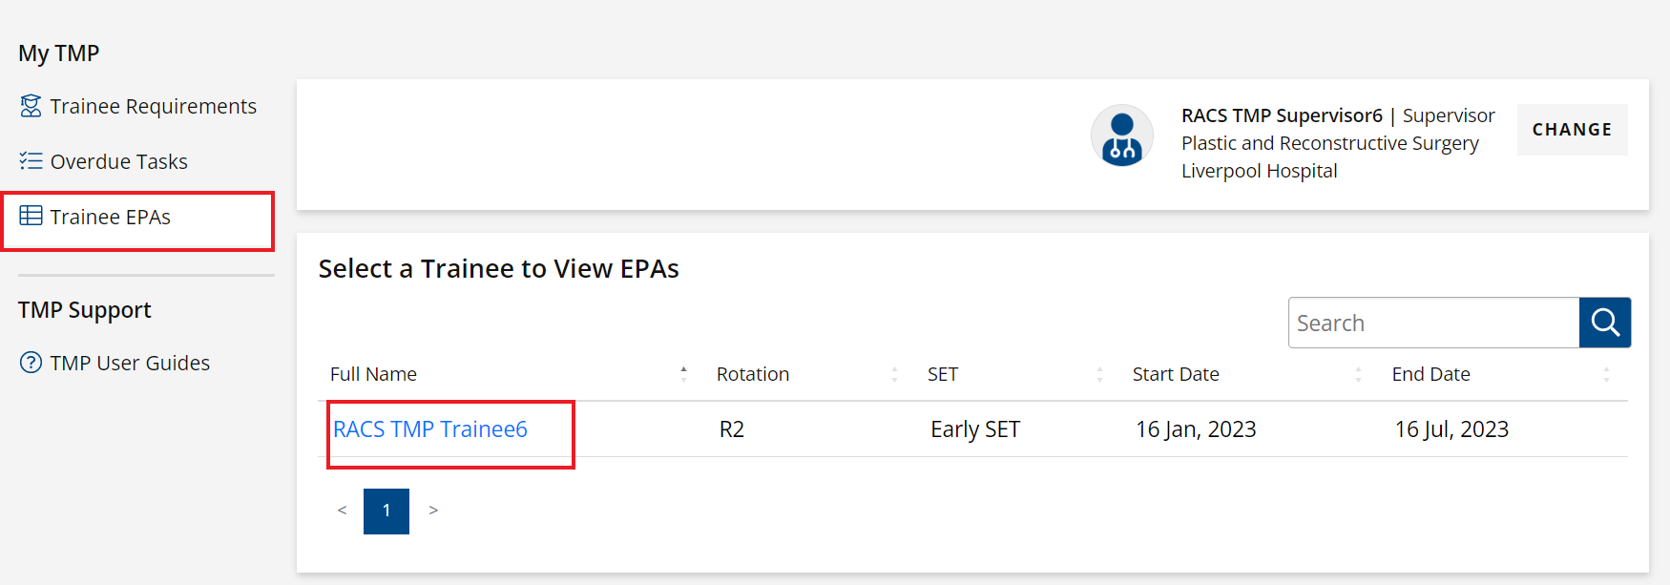The image size is (1670, 585).
Task: Click the supervisor doctor avatar icon
Action: coord(1122,136)
